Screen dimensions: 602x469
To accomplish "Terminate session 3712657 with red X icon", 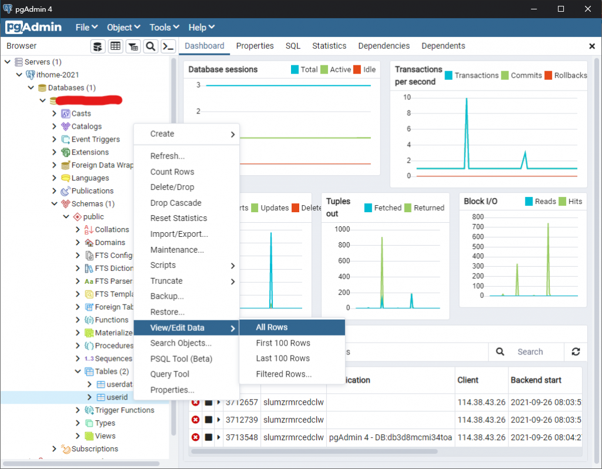I will [195, 402].
